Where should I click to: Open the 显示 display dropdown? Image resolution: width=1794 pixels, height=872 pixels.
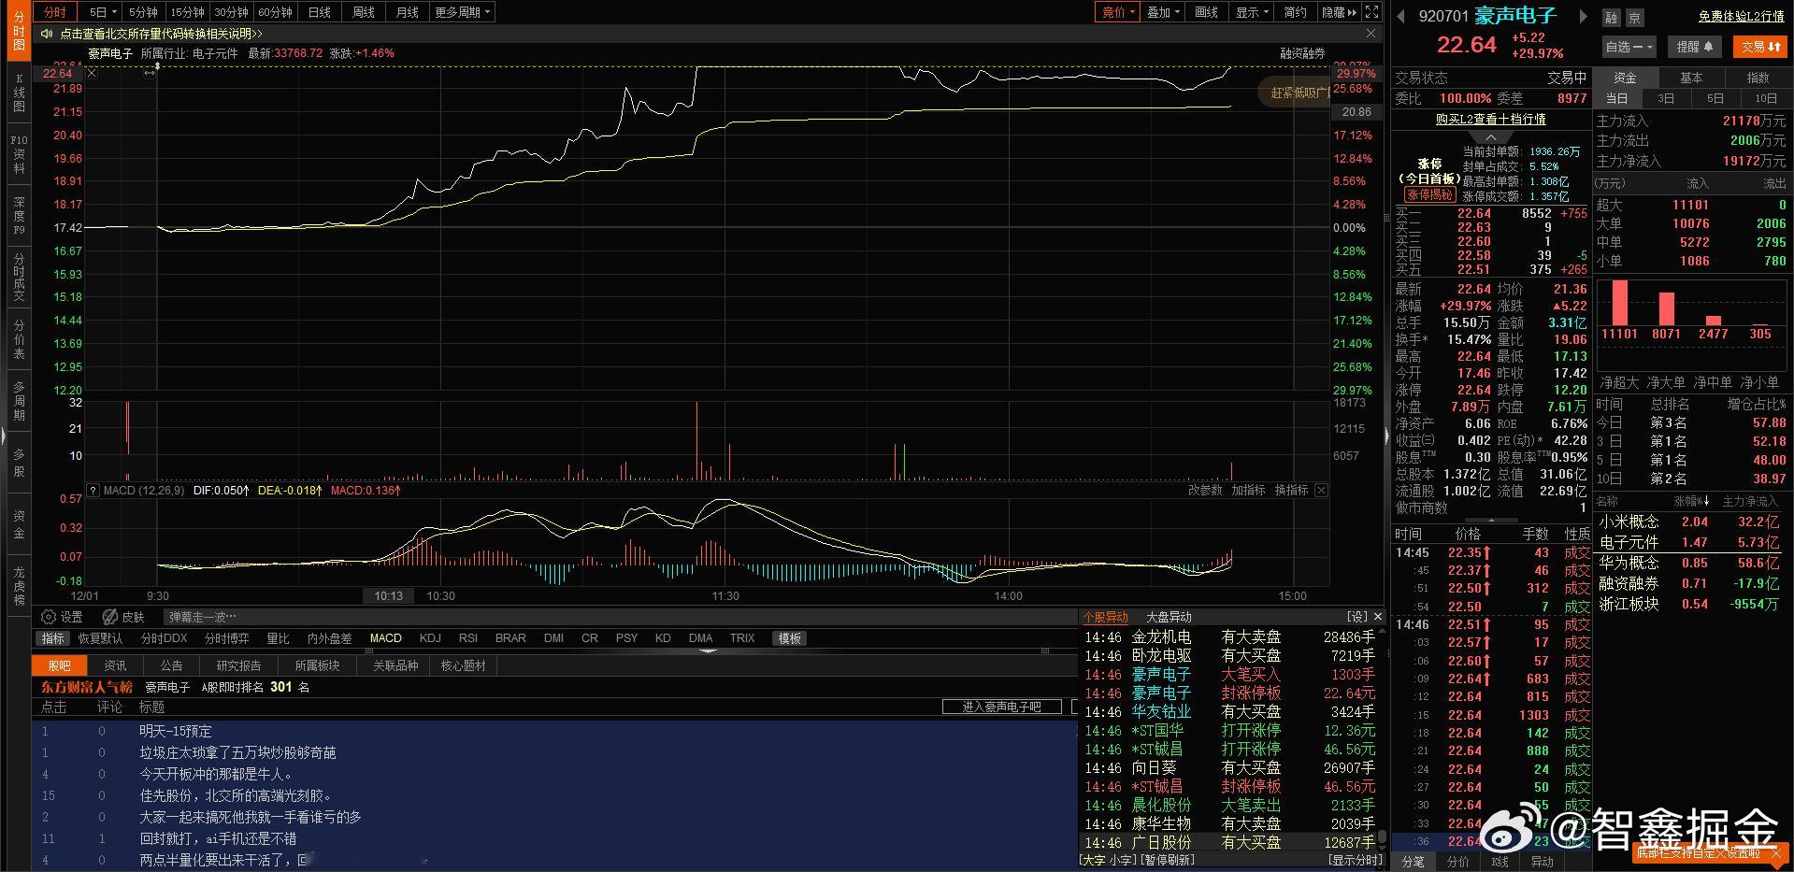[1252, 12]
